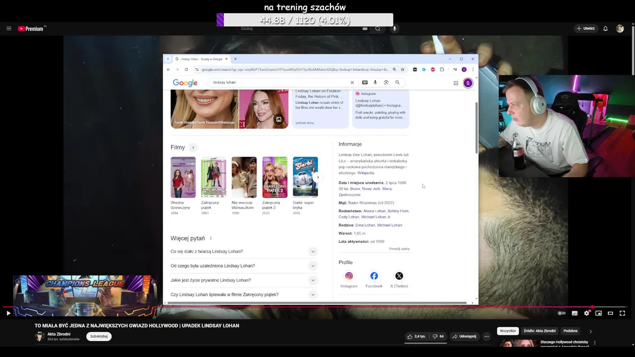The height and width of the screenshot is (357, 635).
Task: Submit the Google search with the magnifier icon
Action: [397, 82]
